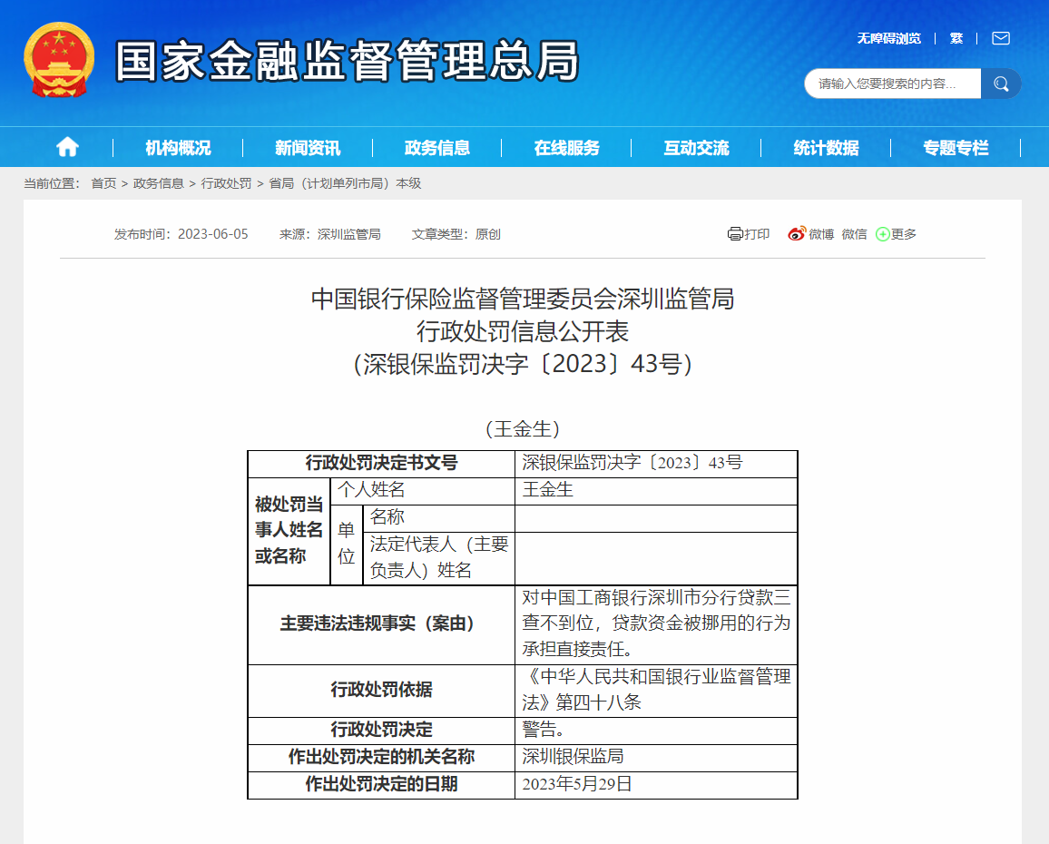Open the 专题专栏 menu
1049x844 pixels.
point(956,148)
